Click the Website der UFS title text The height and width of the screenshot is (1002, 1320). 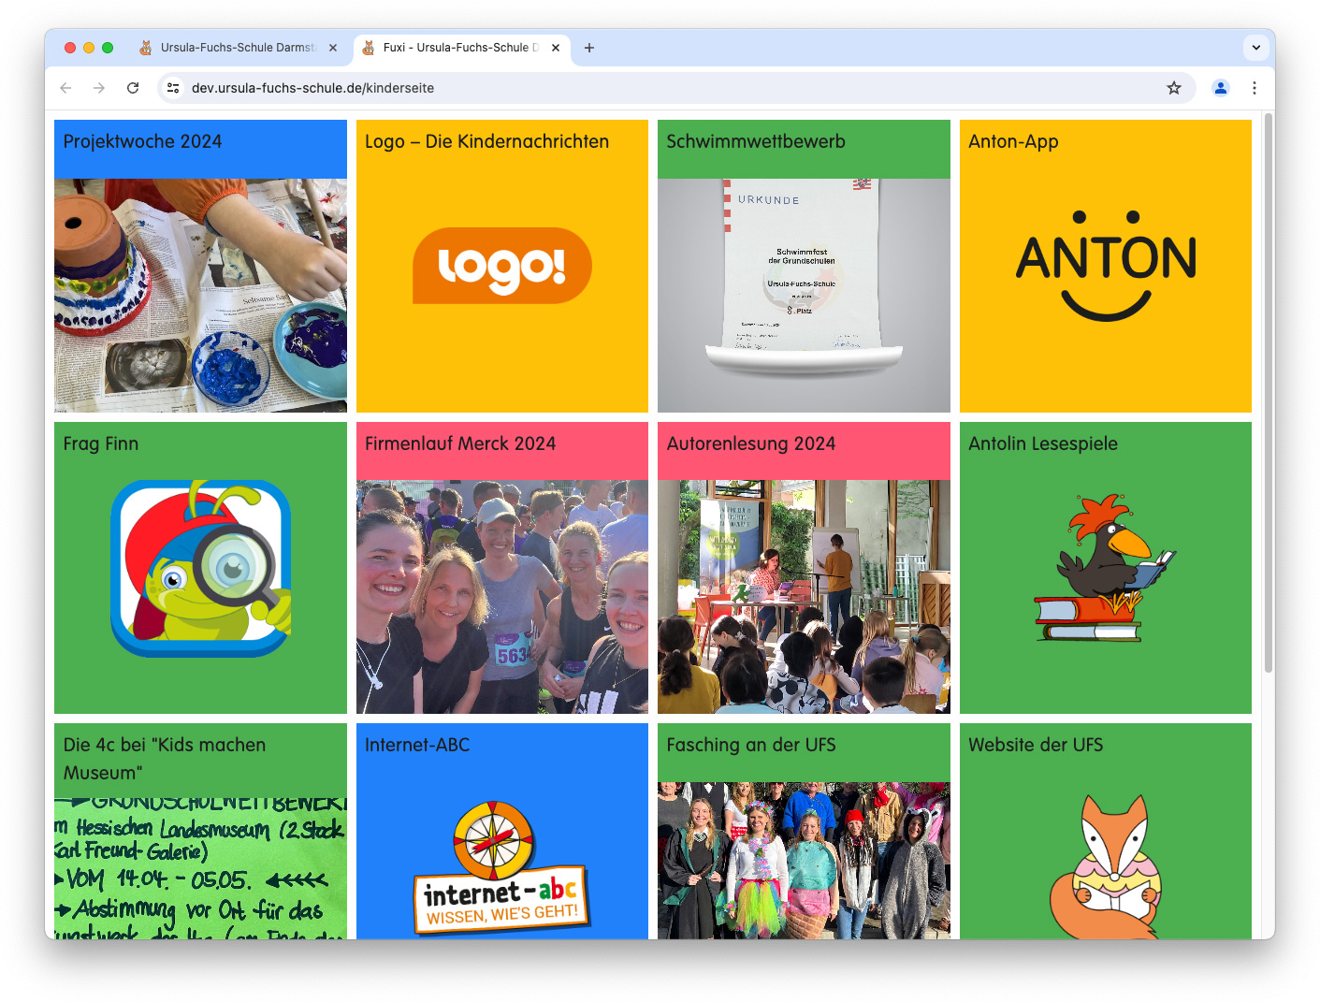(1036, 745)
